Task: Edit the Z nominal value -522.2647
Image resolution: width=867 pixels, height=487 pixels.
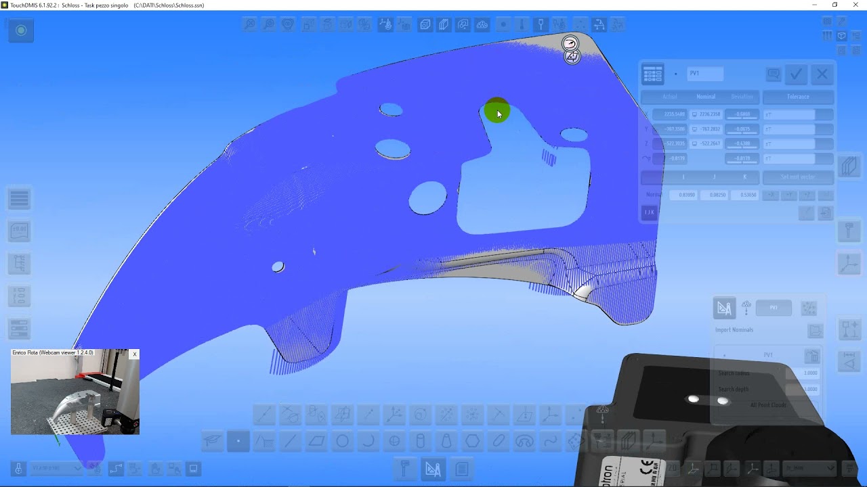Action: click(706, 144)
